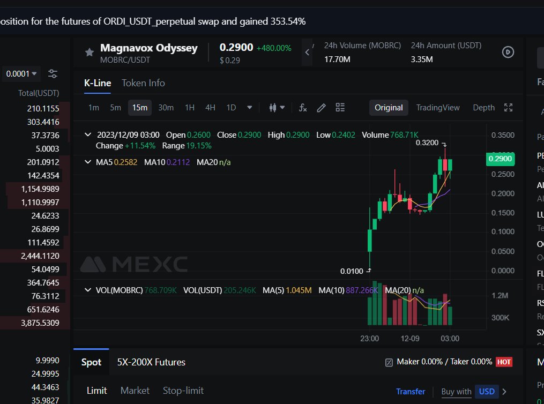544x404 pixels.
Task: Choose the Market order type
Action: click(x=135, y=391)
